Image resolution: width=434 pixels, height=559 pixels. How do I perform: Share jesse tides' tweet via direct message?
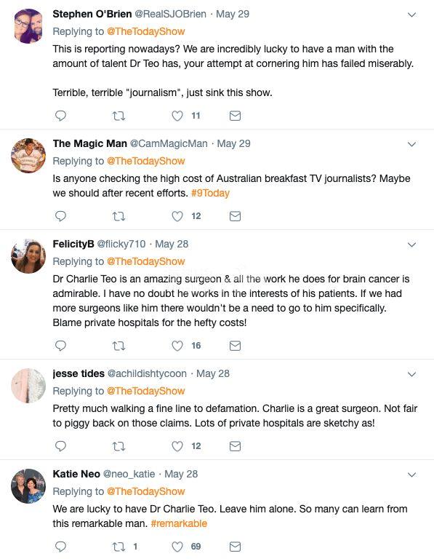click(x=235, y=446)
